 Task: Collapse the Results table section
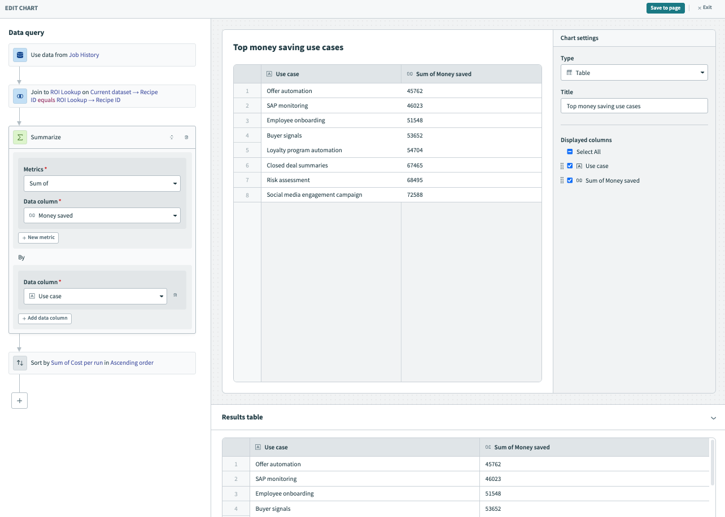[713, 418]
